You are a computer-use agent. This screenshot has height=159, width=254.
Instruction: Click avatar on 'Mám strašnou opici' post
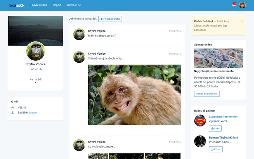tap(79, 34)
